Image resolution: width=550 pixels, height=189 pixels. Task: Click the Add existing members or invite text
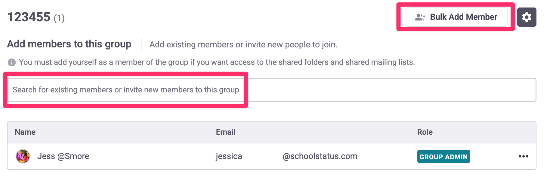click(x=243, y=45)
